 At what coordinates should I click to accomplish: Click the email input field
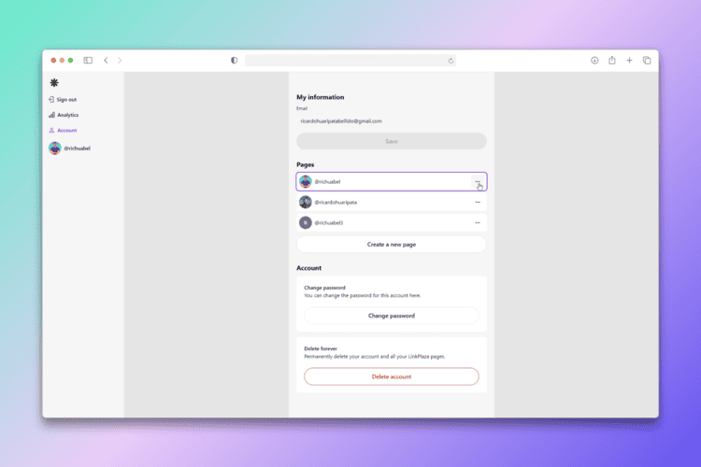click(392, 121)
